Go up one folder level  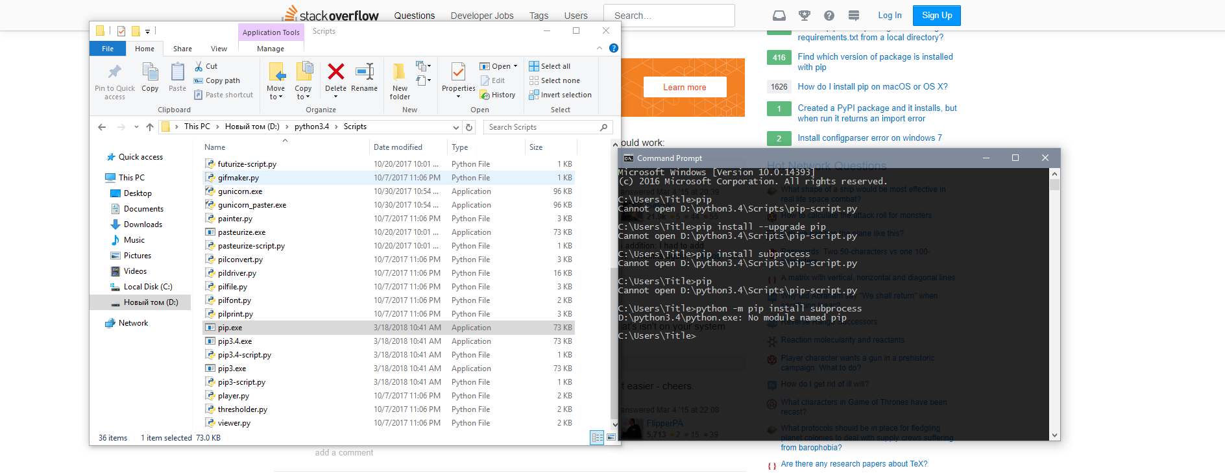150,127
